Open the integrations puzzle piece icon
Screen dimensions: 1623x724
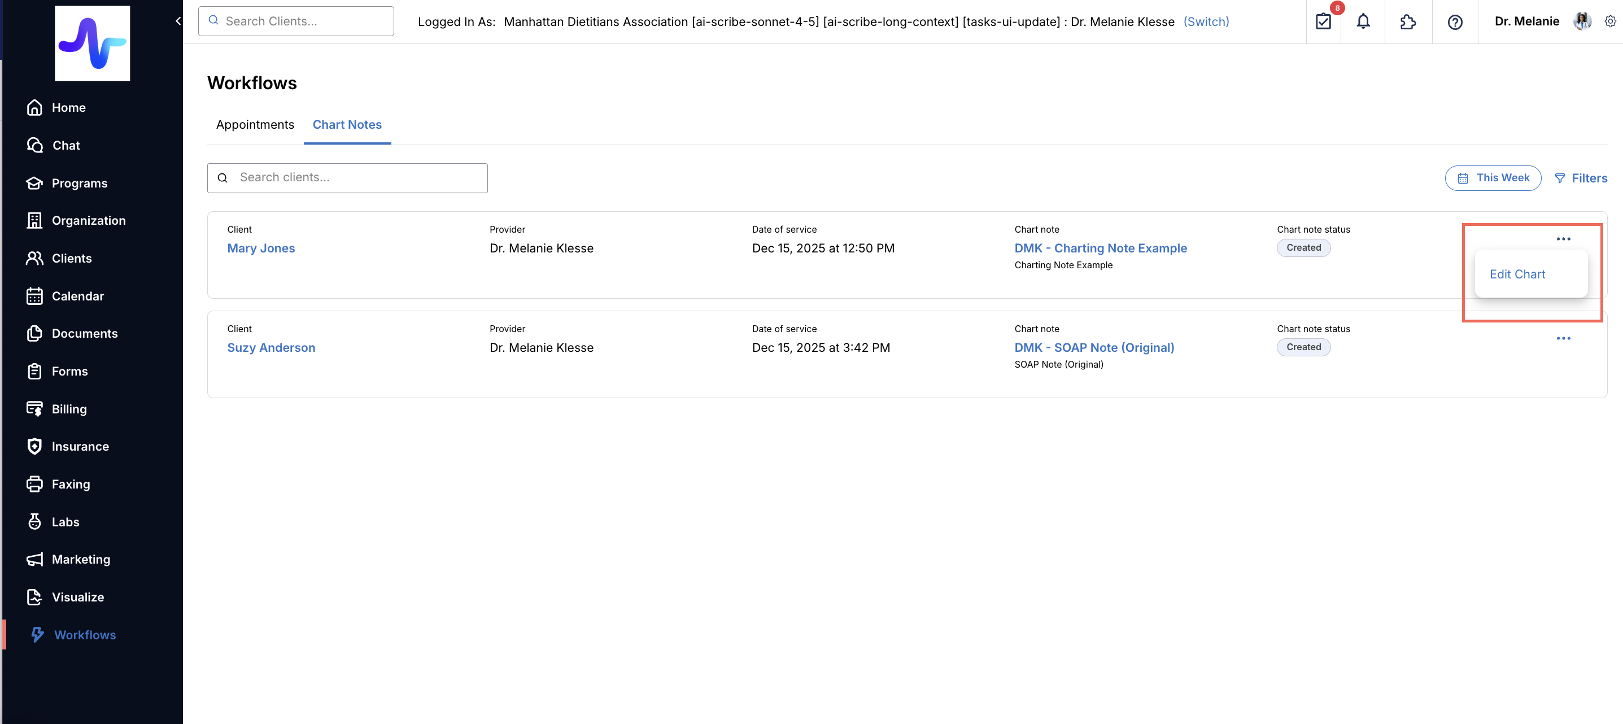[x=1407, y=22]
